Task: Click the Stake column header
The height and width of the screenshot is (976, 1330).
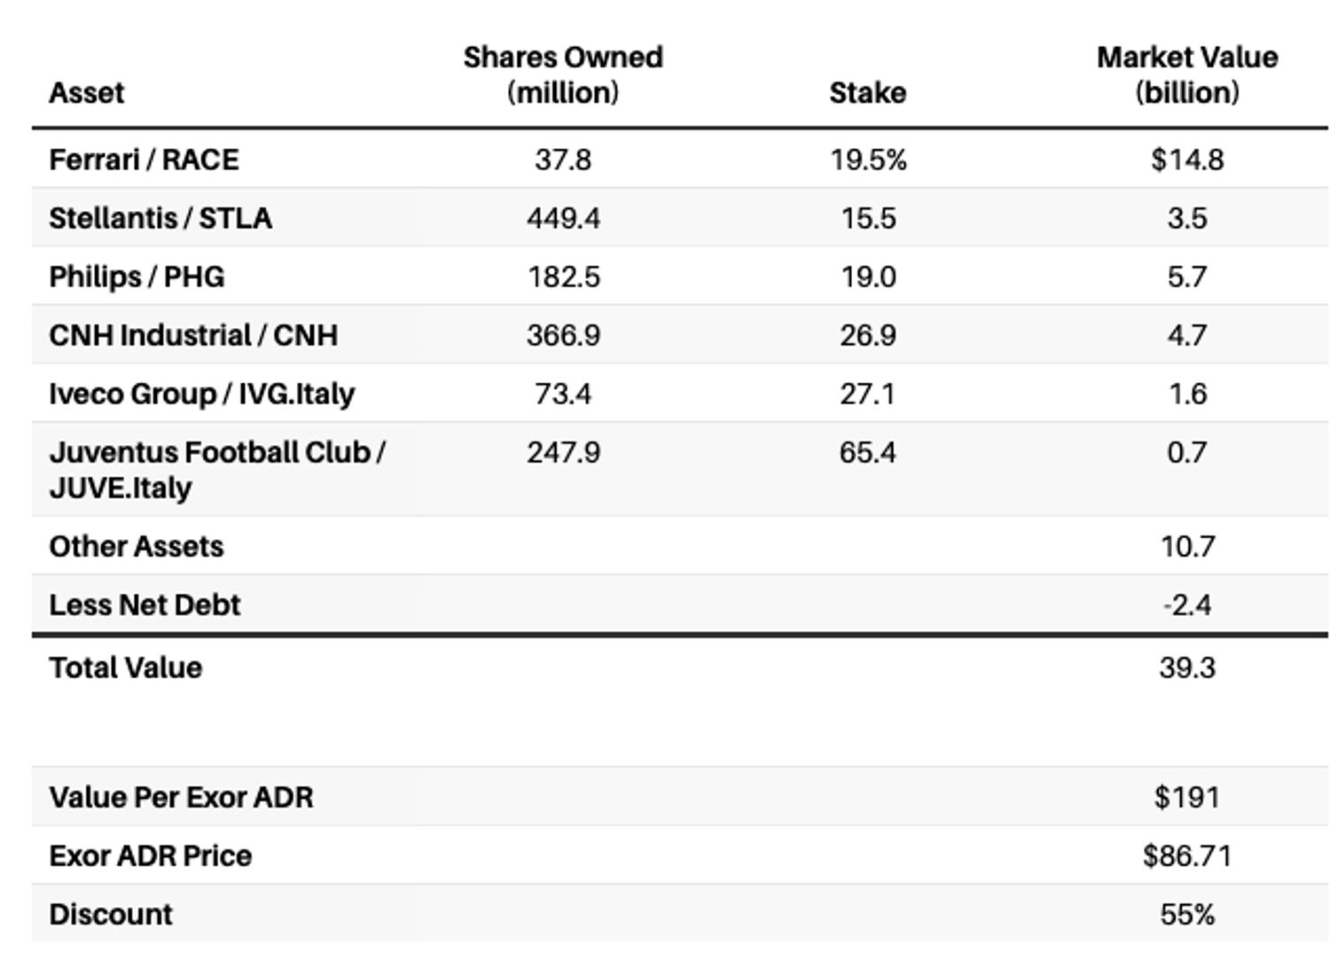Action: (x=867, y=92)
